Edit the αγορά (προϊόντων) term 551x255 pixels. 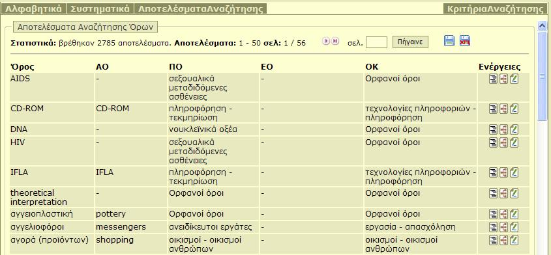click(514, 240)
